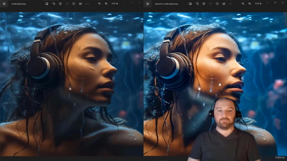This screenshot has height=161, width=287.
Task: Click print icon in retouche-underwater.png window
Action: tap(224, 4)
